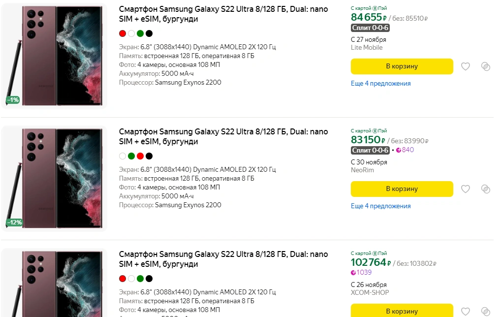Expand "Еще 4 предложения" under Lite Mobile offer
This screenshot has width=500, height=317.
click(x=380, y=84)
